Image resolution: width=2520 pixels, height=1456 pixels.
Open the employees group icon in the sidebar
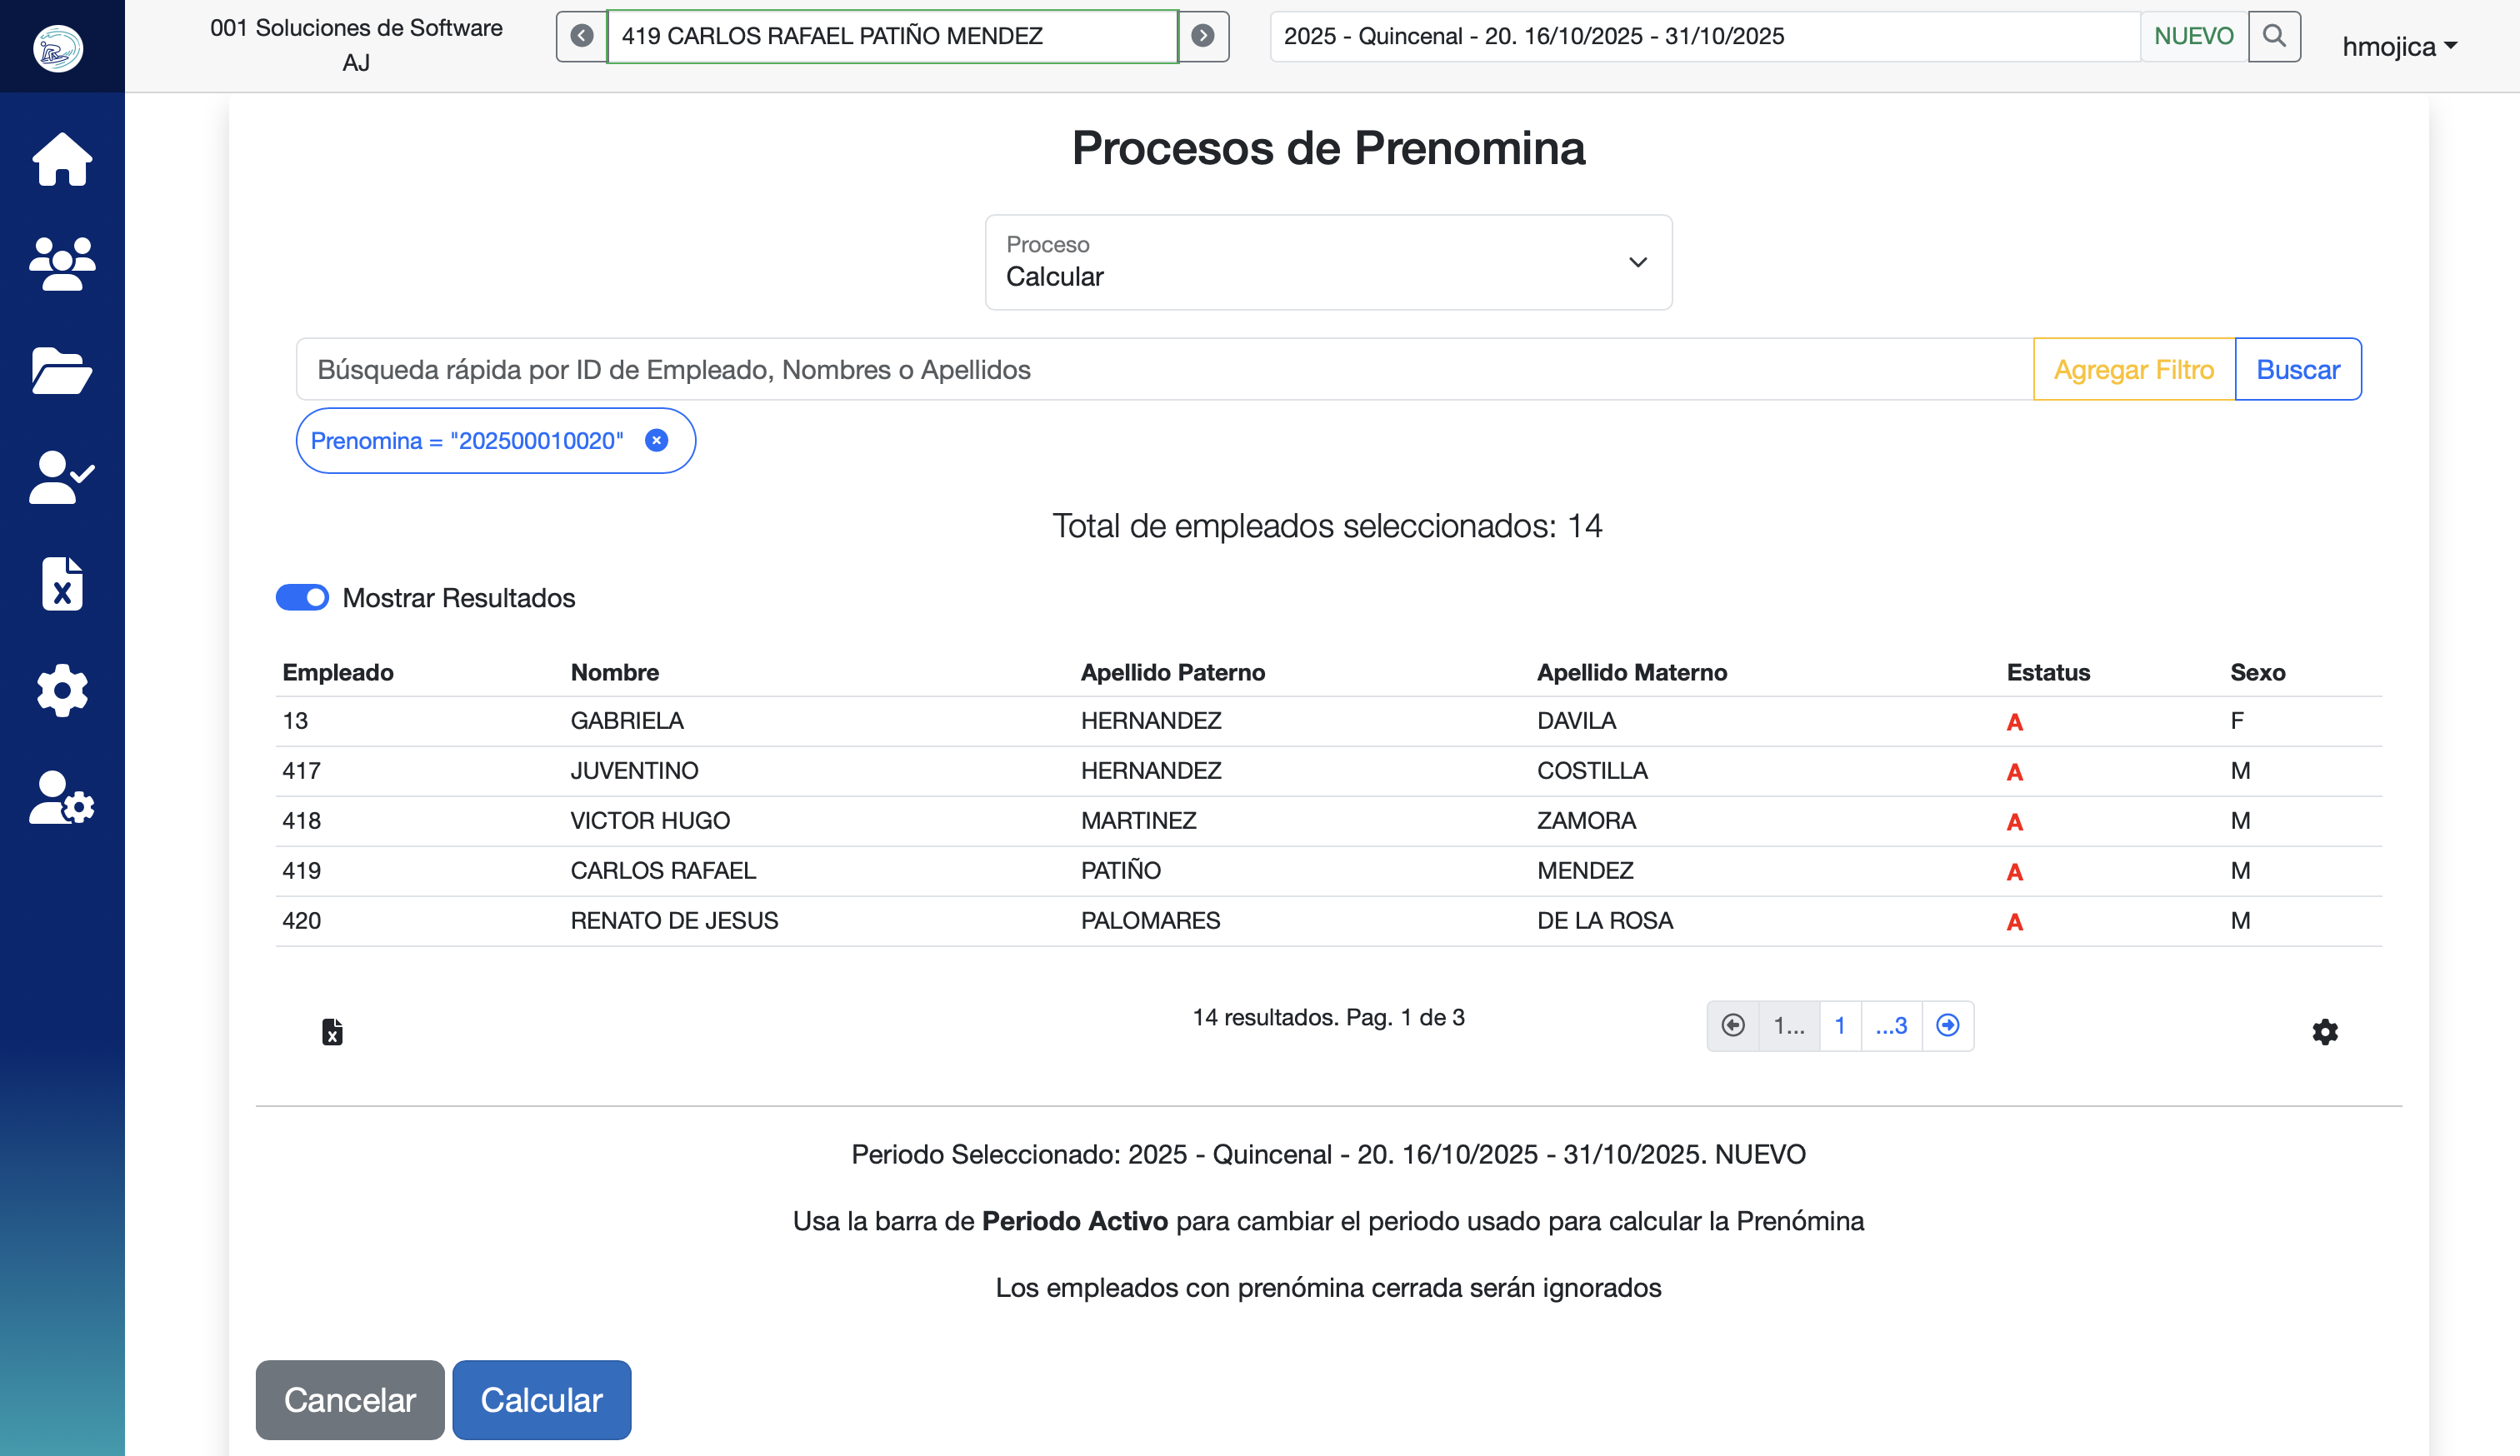[62, 265]
